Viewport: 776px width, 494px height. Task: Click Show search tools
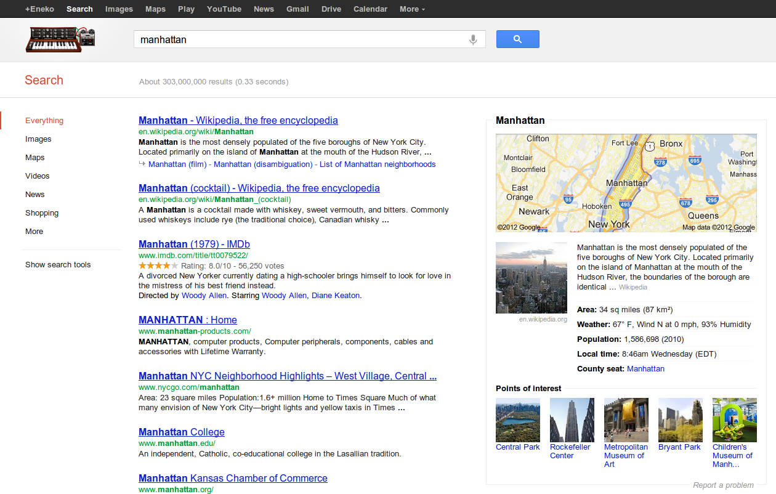(x=58, y=265)
